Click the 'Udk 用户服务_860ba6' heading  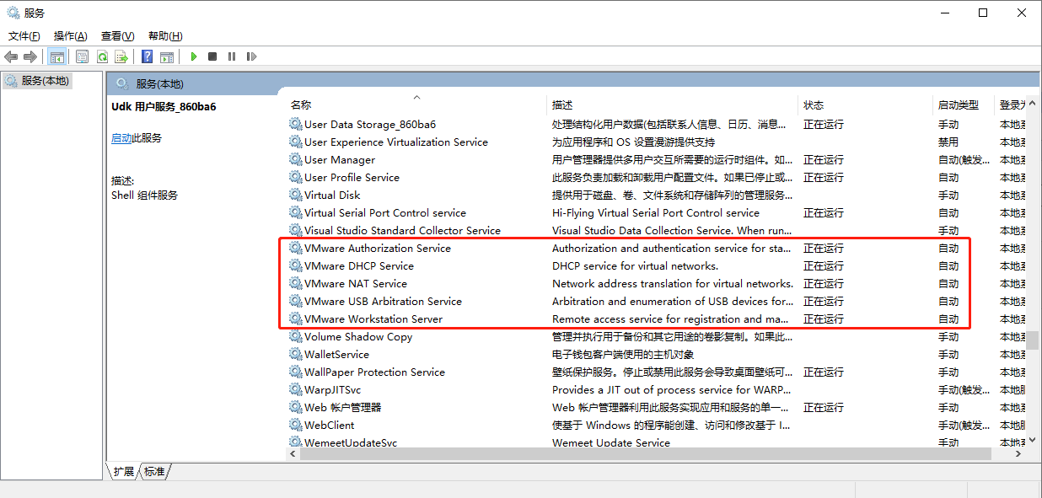pyautogui.click(x=164, y=106)
